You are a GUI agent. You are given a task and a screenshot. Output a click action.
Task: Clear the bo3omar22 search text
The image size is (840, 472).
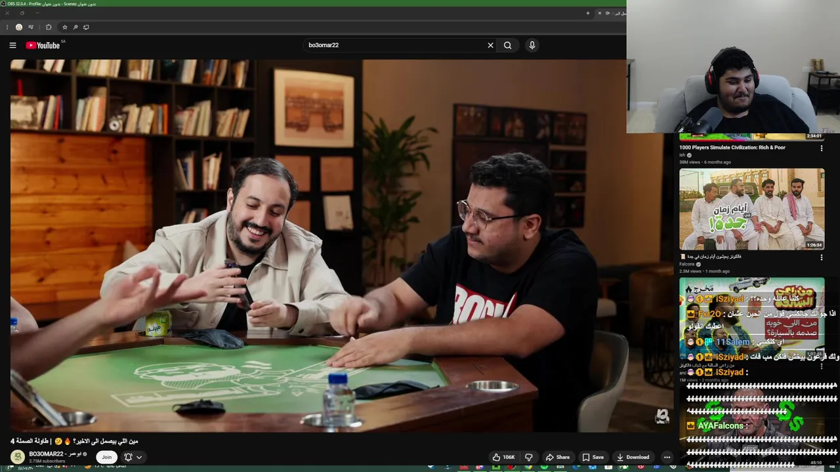coord(490,45)
